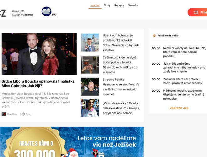Image resolution: width=207 pixels, height=157 pixels.
Task: Expand the list with Zobrazit více
Action: [x=179, y=108]
